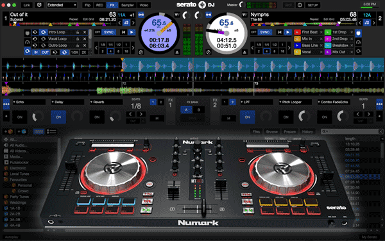385x241 pixels.
Task: Eject the track from deck 1
Action: (177, 52)
